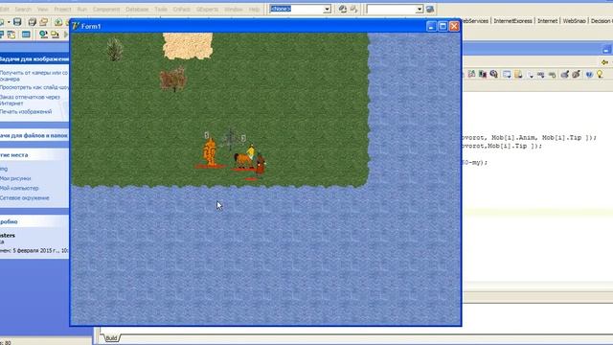Click the magnifier search icon in editor toolbar
Viewport: 613px width, 345px height.
tap(494, 74)
